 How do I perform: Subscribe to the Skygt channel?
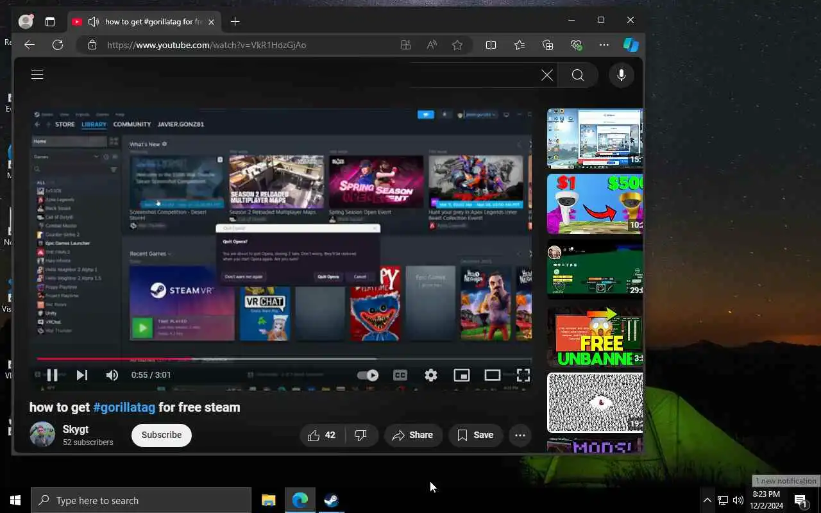[x=162, y=435]
